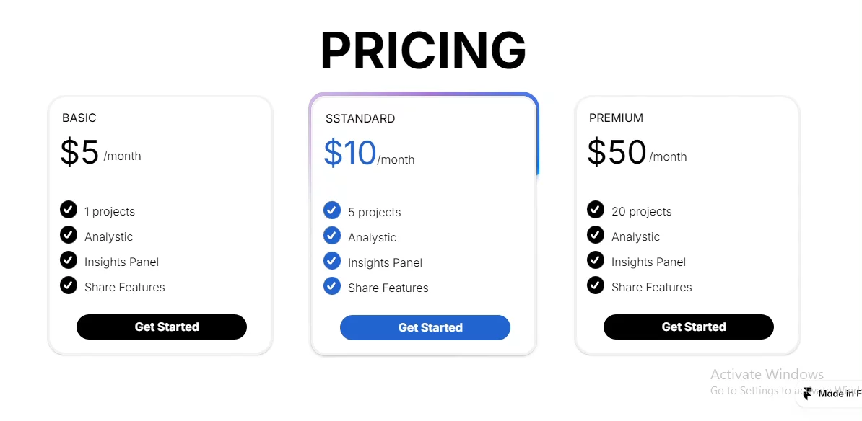Click the Premium Analystic checkmark icon
862x421 pixels.
tap(596, 235)
